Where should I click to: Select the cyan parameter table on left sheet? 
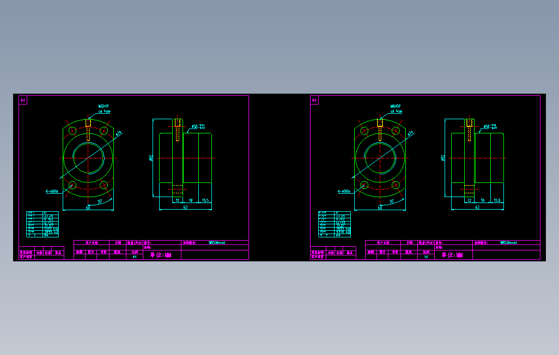(42, 224)
